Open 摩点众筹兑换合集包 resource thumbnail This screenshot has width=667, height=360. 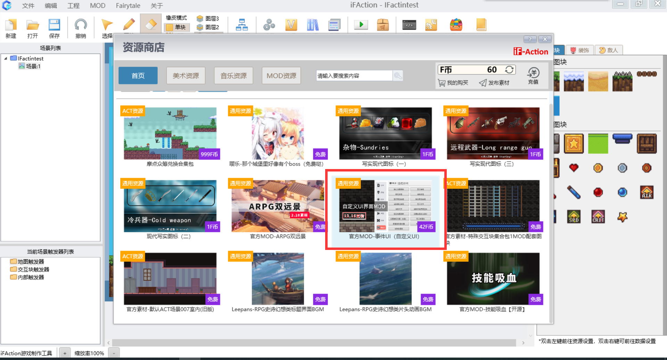tap(170, 133)
